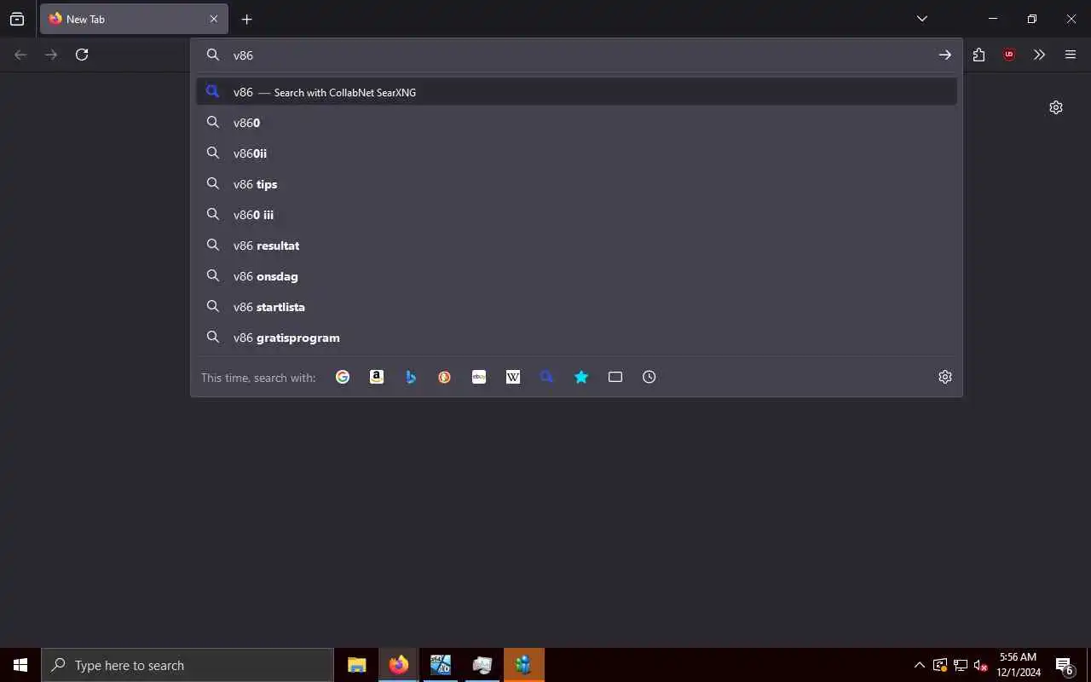The height and width of the screenshot is (682, 1091).
Task: Open the Firefox application hamburger menu
Action: (1071, 55)
